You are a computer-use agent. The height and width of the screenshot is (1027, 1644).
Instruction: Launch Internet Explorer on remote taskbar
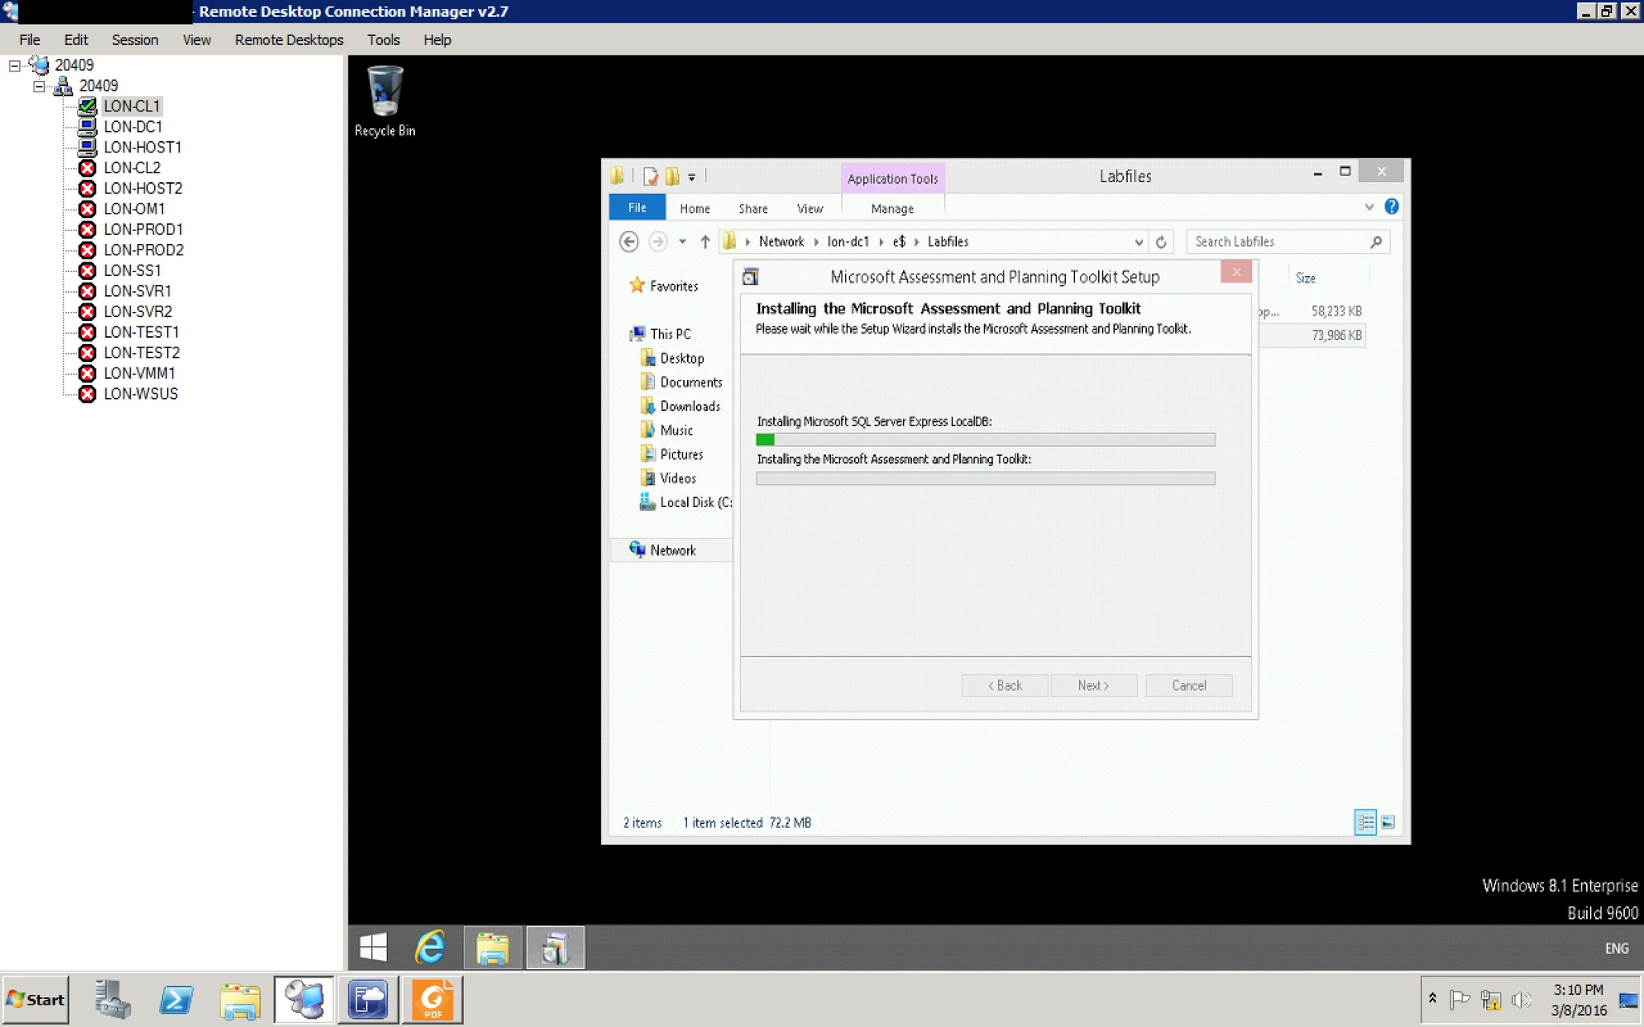(x=431, y=948)
